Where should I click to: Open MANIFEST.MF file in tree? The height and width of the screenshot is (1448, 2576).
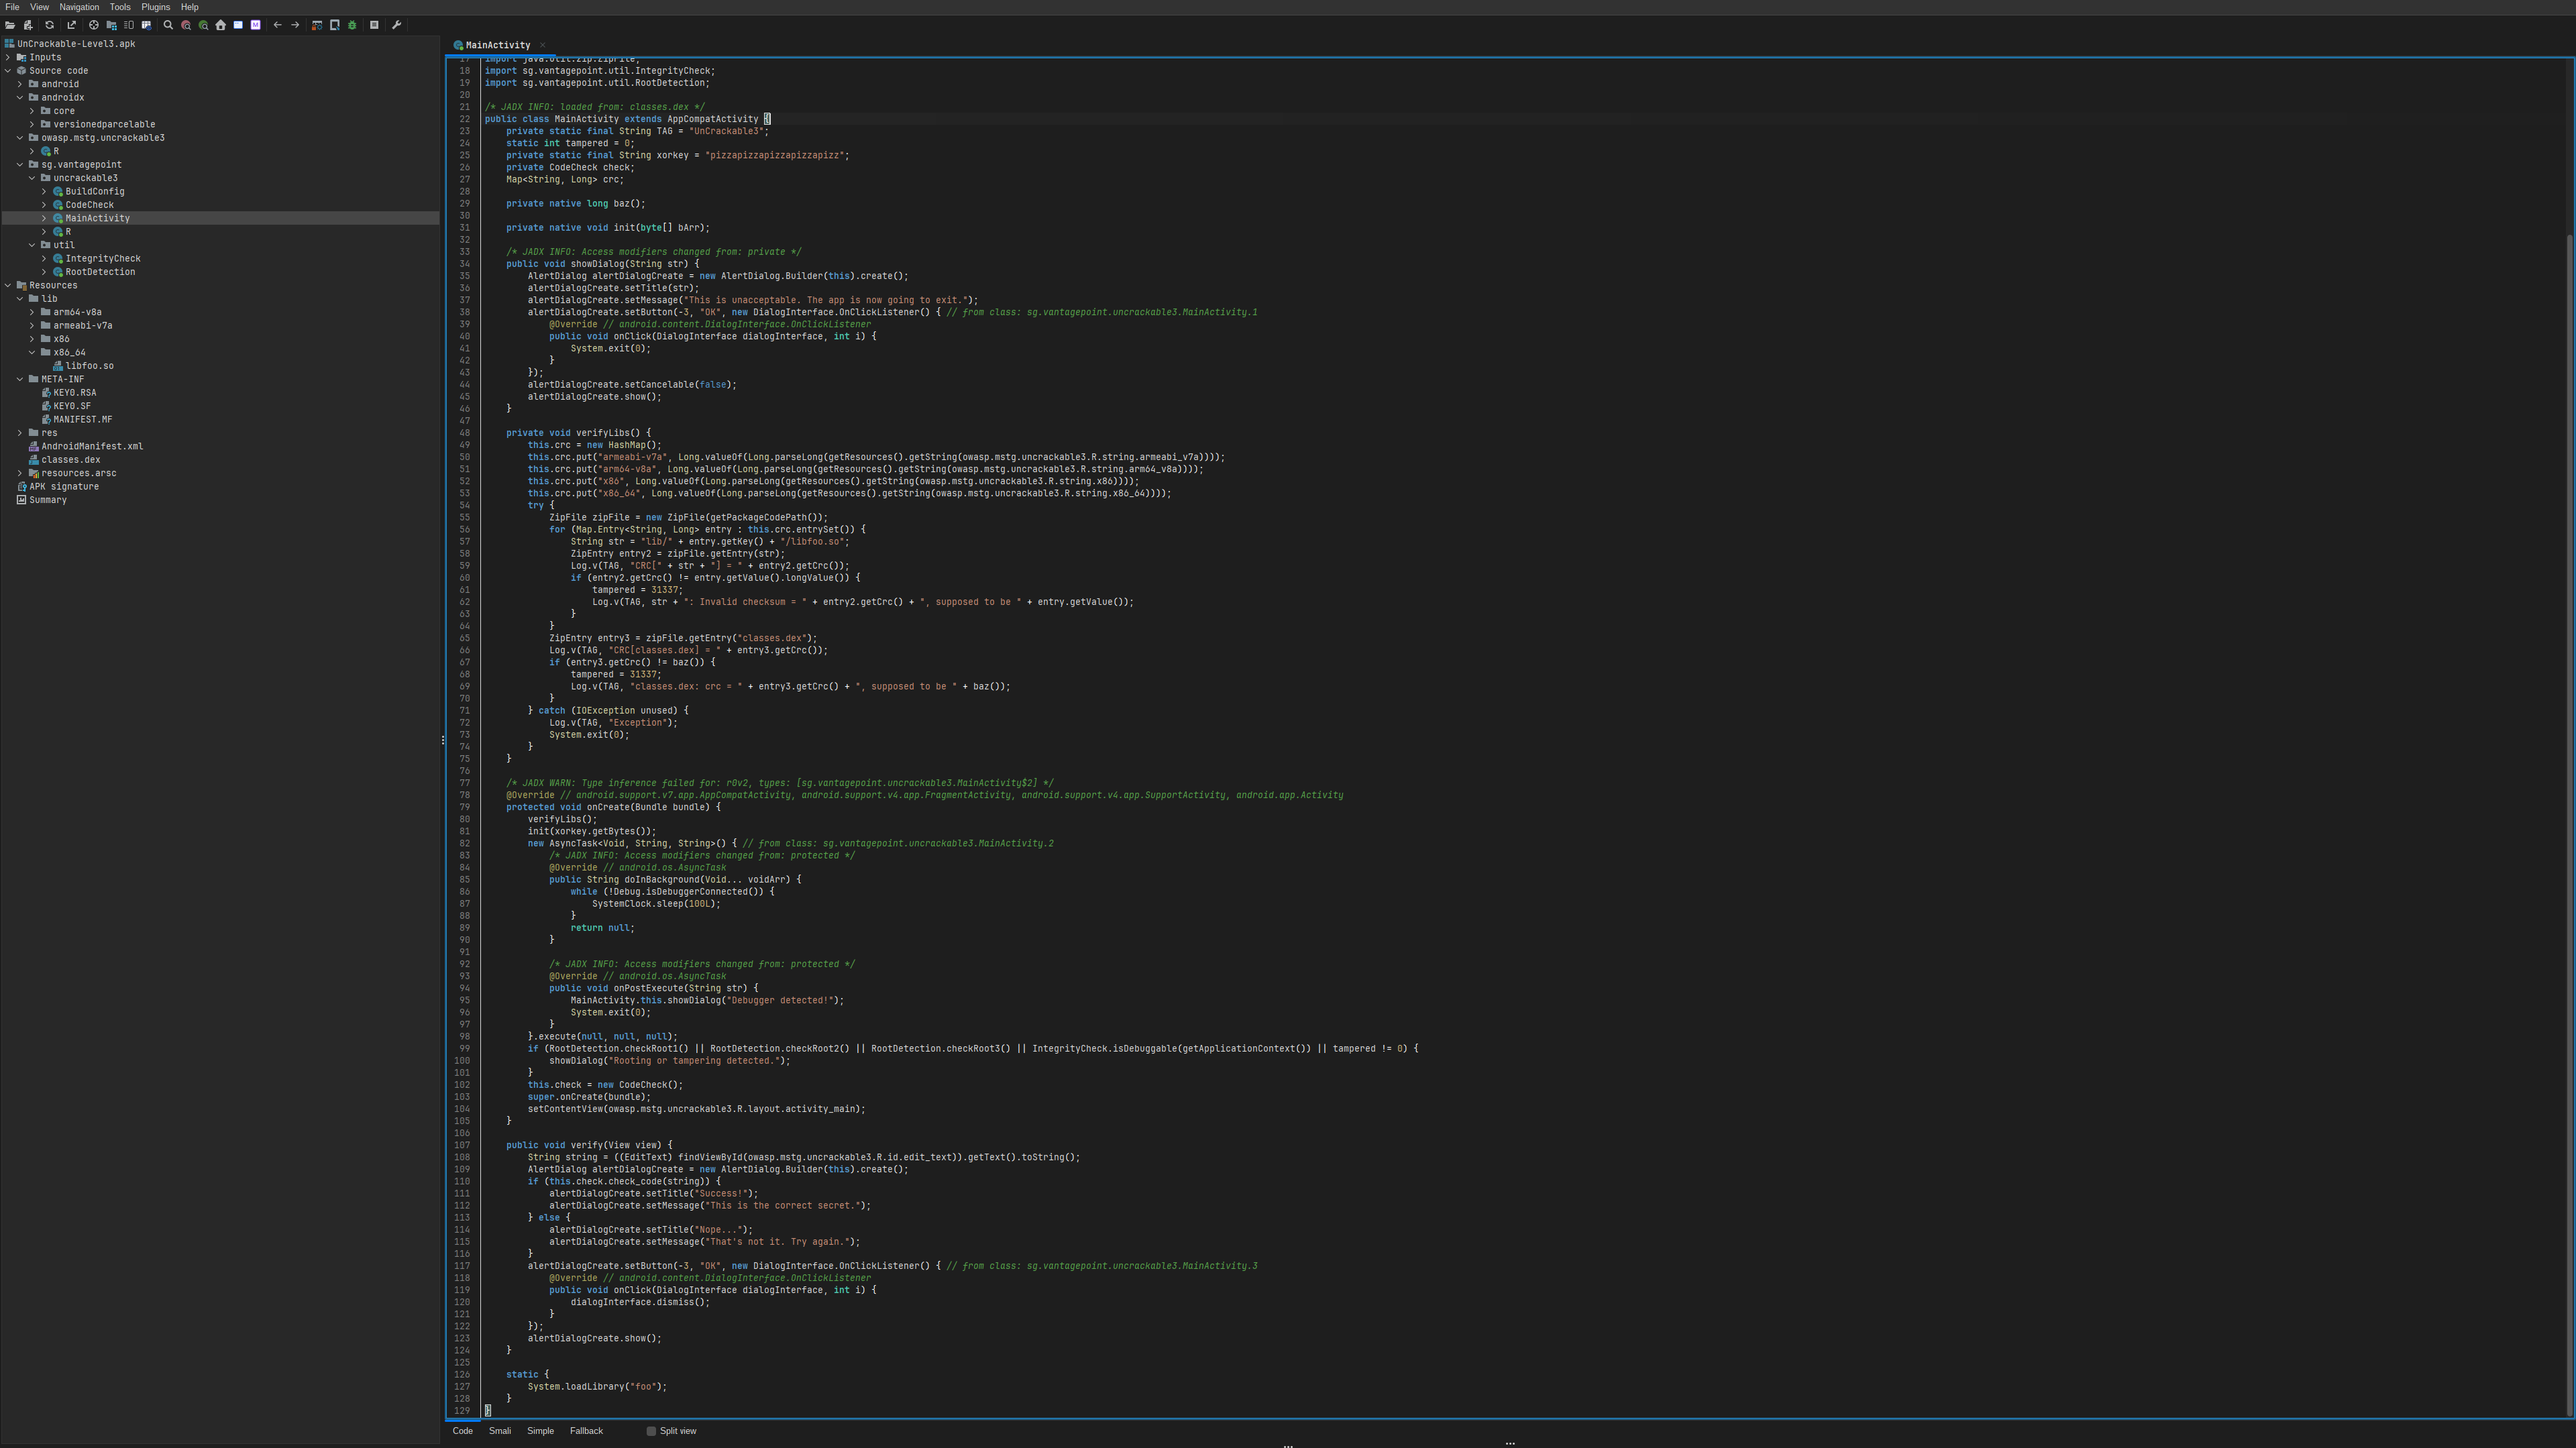point(82,420)
